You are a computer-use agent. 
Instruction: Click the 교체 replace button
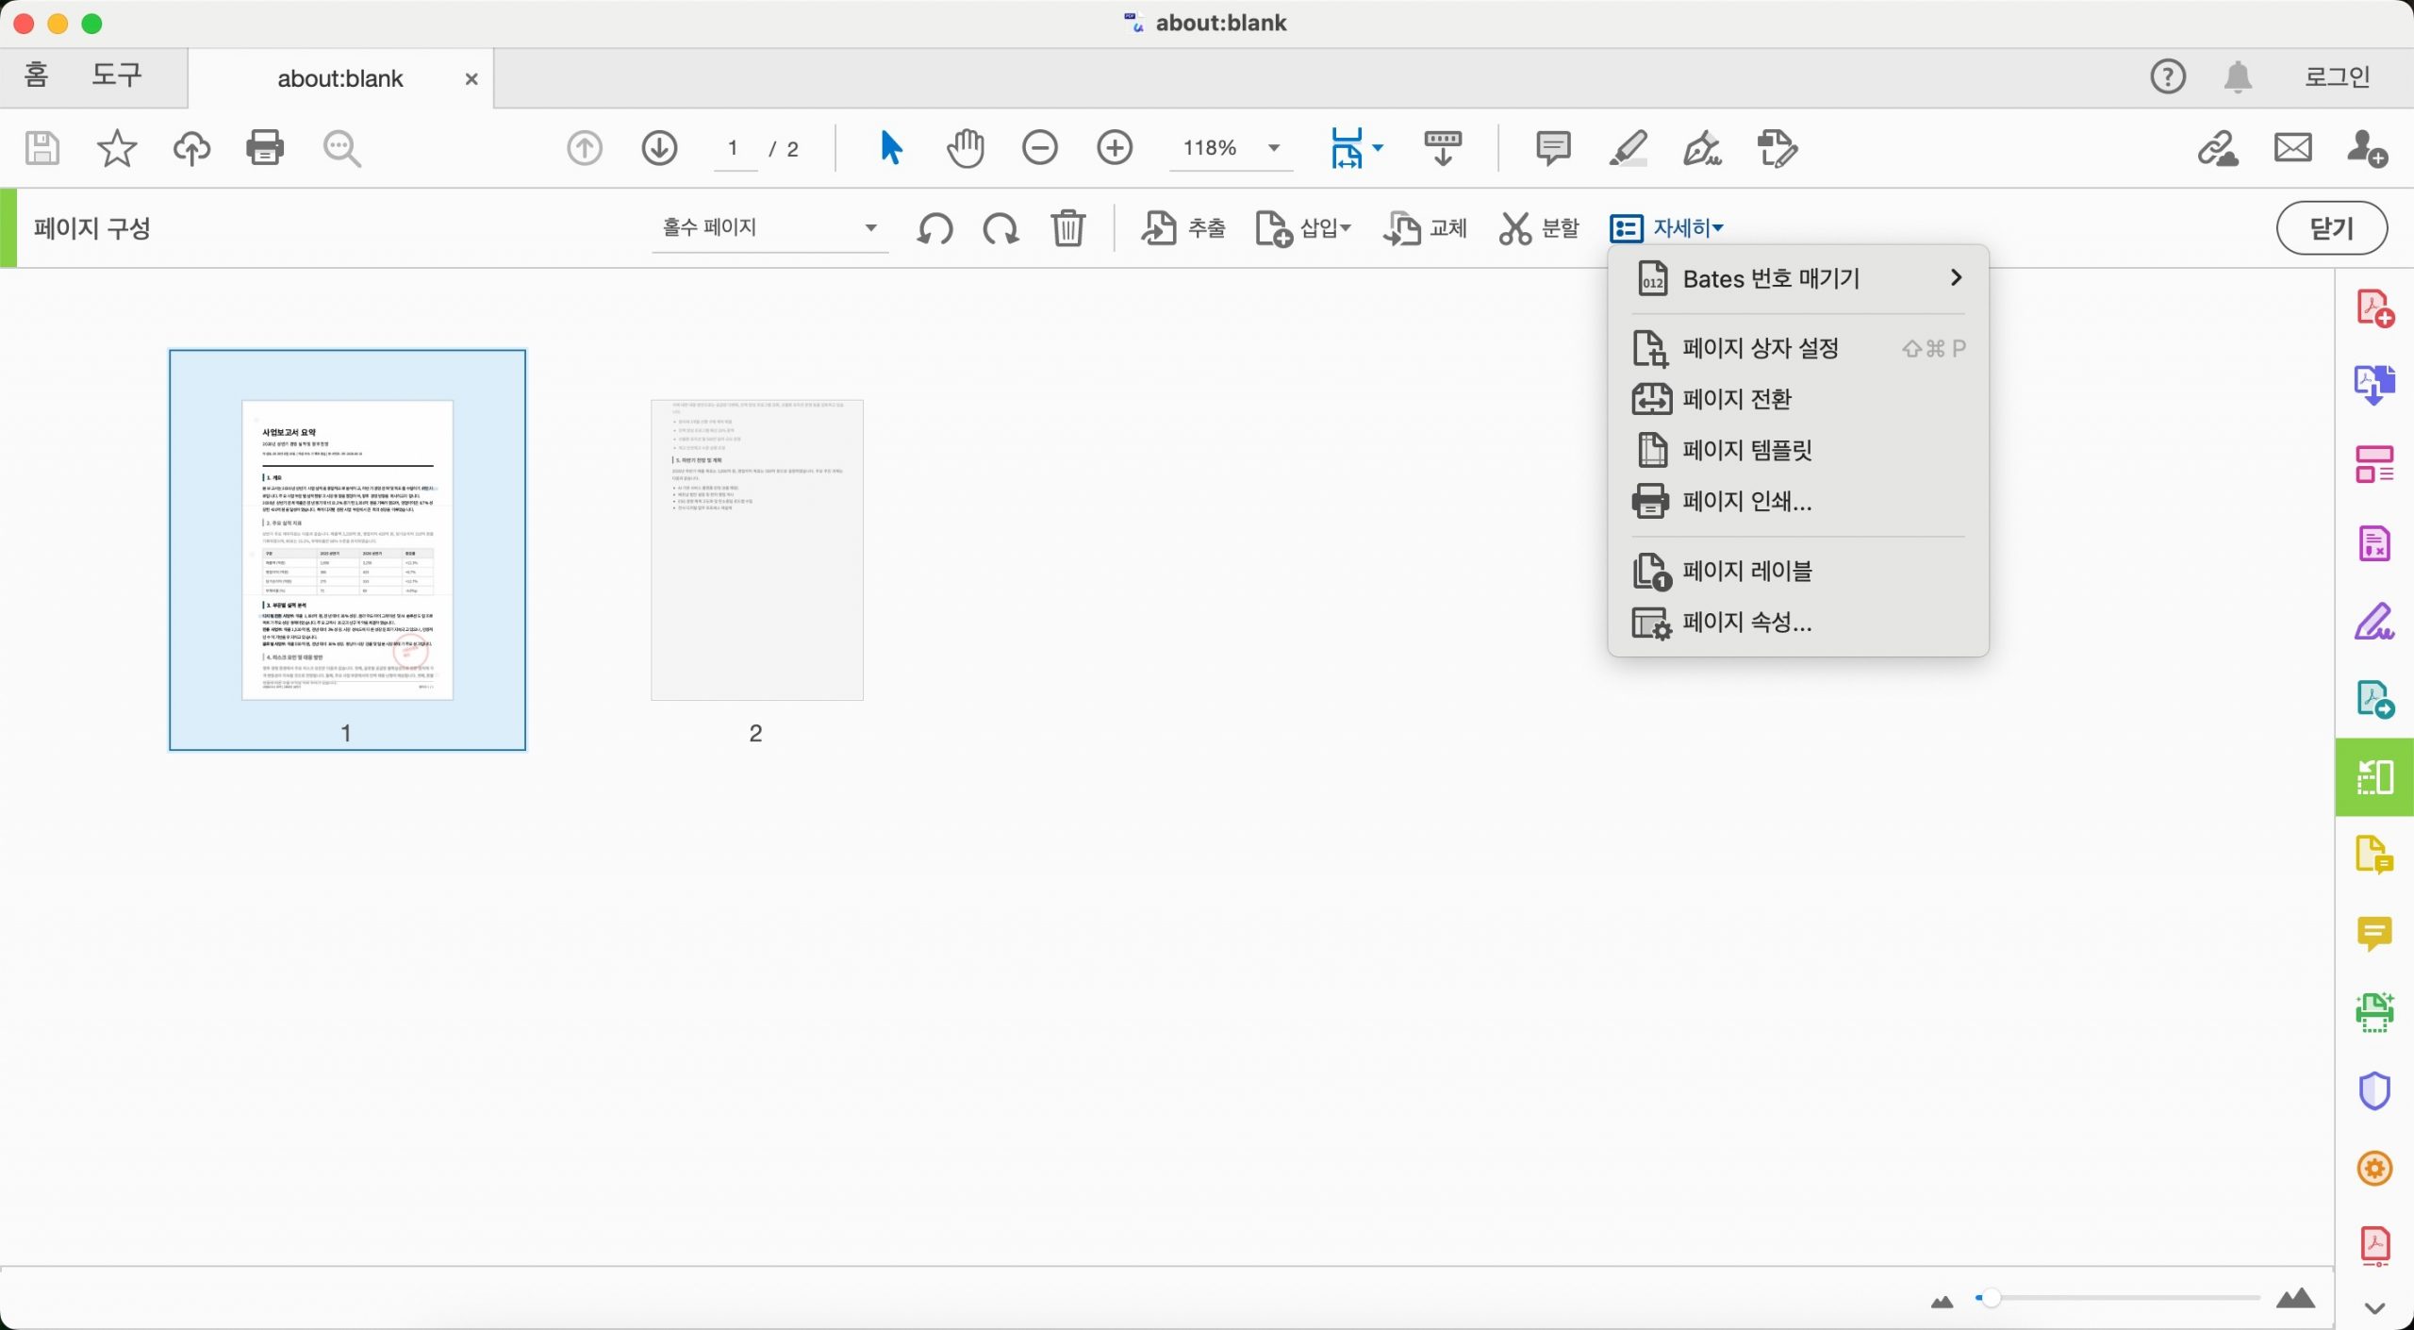coord(1425,228)
